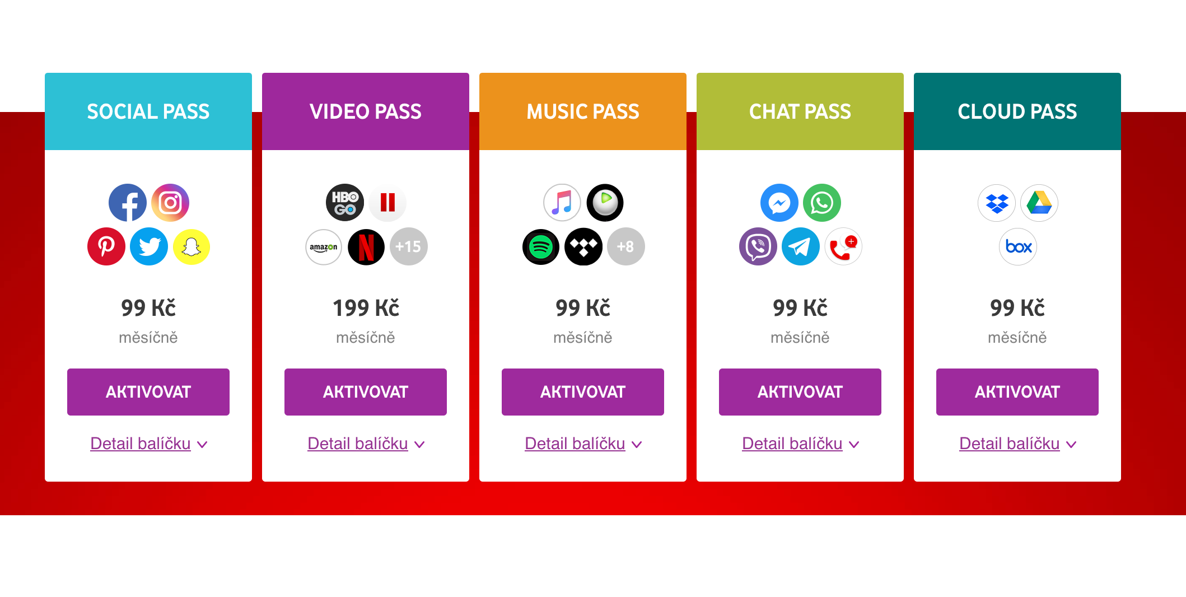Click the '+15' badge in Video Pass
This screenshot has height=597, width=1186.
(x=409, y=246)
